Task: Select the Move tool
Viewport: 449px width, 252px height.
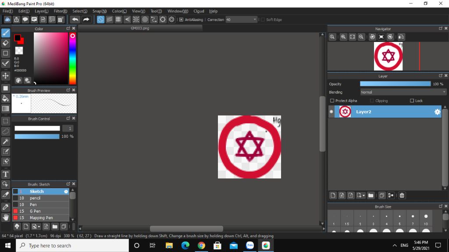Action: pyautogui.click(x=5, y=76)
